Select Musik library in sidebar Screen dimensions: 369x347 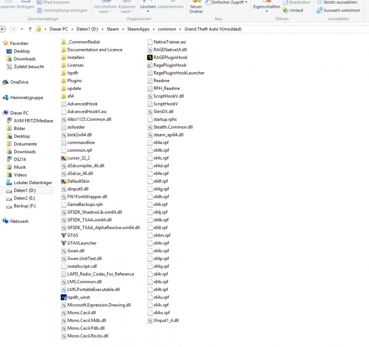[16, 167]
